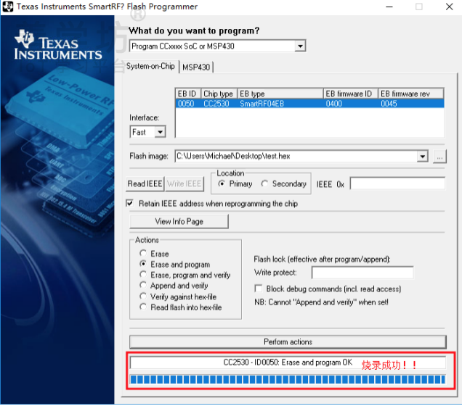462x406 pixels.
Task: Click the Perform actions button
Action: click(288, 342)
